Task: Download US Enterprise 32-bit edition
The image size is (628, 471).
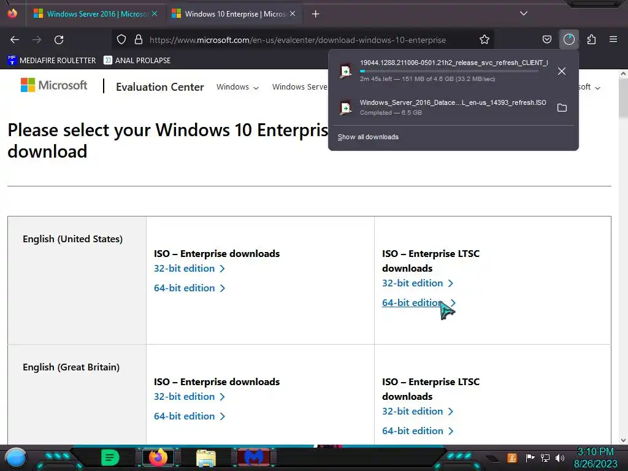Action: 190,269
